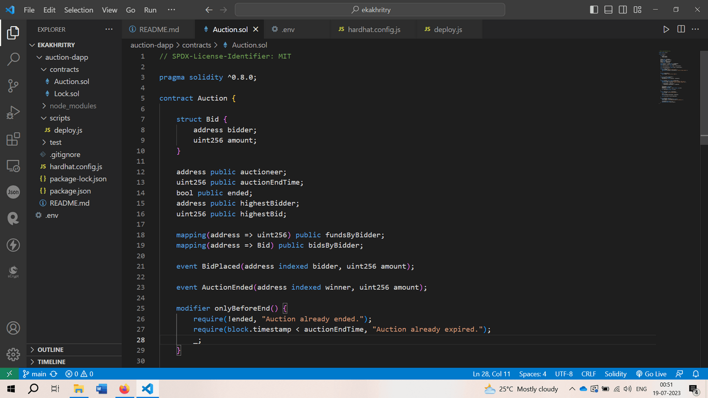Open the remote window green button

tap(9, 374)
